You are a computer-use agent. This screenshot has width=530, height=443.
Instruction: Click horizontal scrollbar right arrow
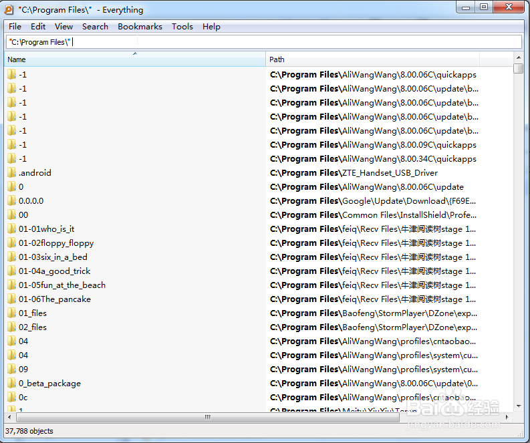507,417
